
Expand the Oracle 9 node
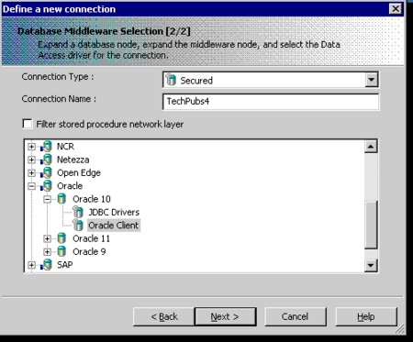pyautogui.click(x=47, y=251)
